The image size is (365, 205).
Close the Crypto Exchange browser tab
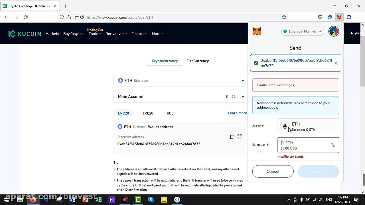[x=55, y=6]
